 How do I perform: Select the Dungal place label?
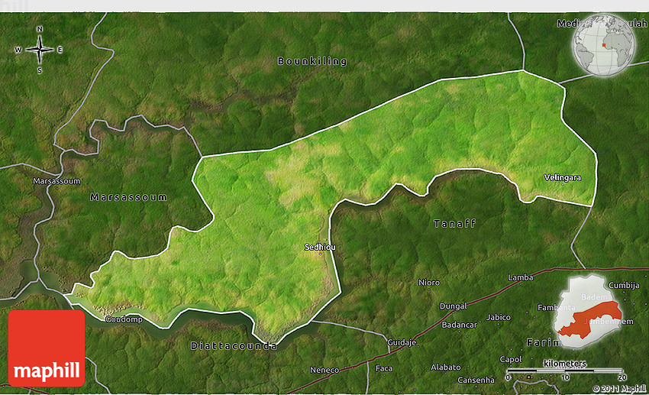pyautogui.click(x=454, y=306)
